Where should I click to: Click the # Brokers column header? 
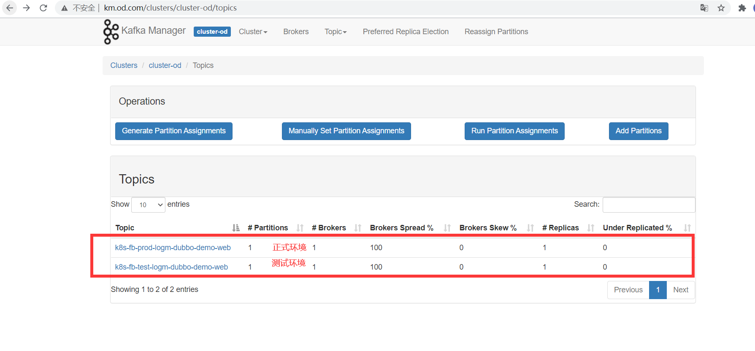[329, 228]
